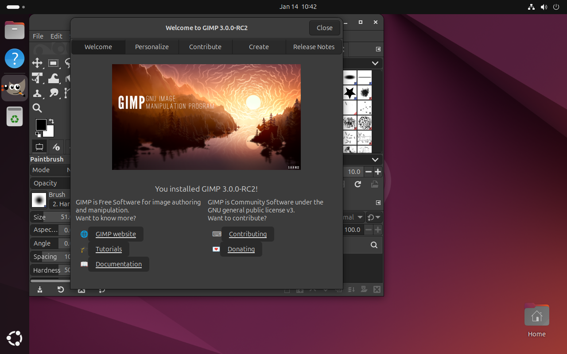Select the soft oval brush thumbnail
This screenshot has height=354, width=567.
[350, 77]
